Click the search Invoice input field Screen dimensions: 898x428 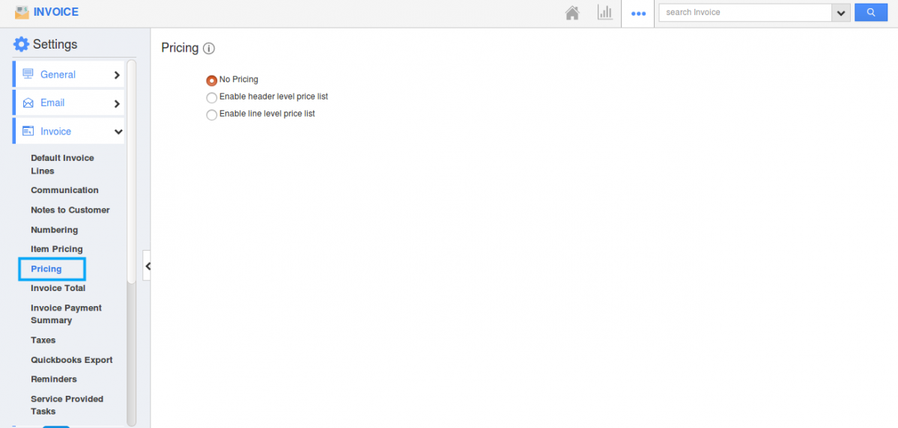click(745, 13)
